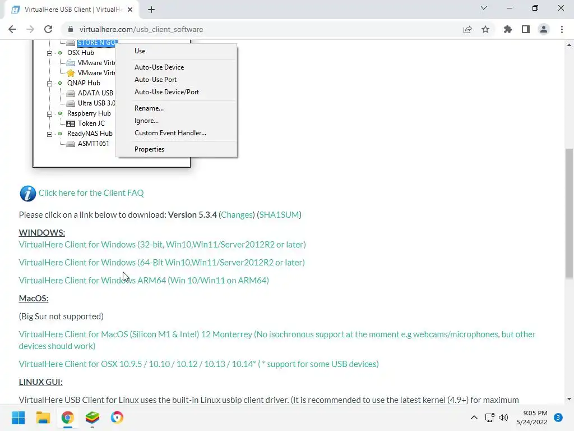Open network status tray icon

[x=489, y=418]
